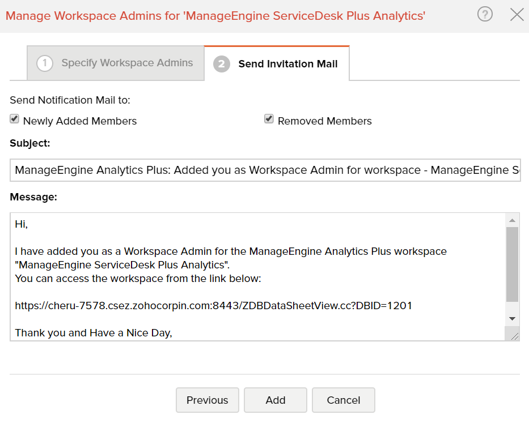The image size is (529, 423).
Task: Uncheck the Newly Added Members checkbox
Action: [14, 119]
